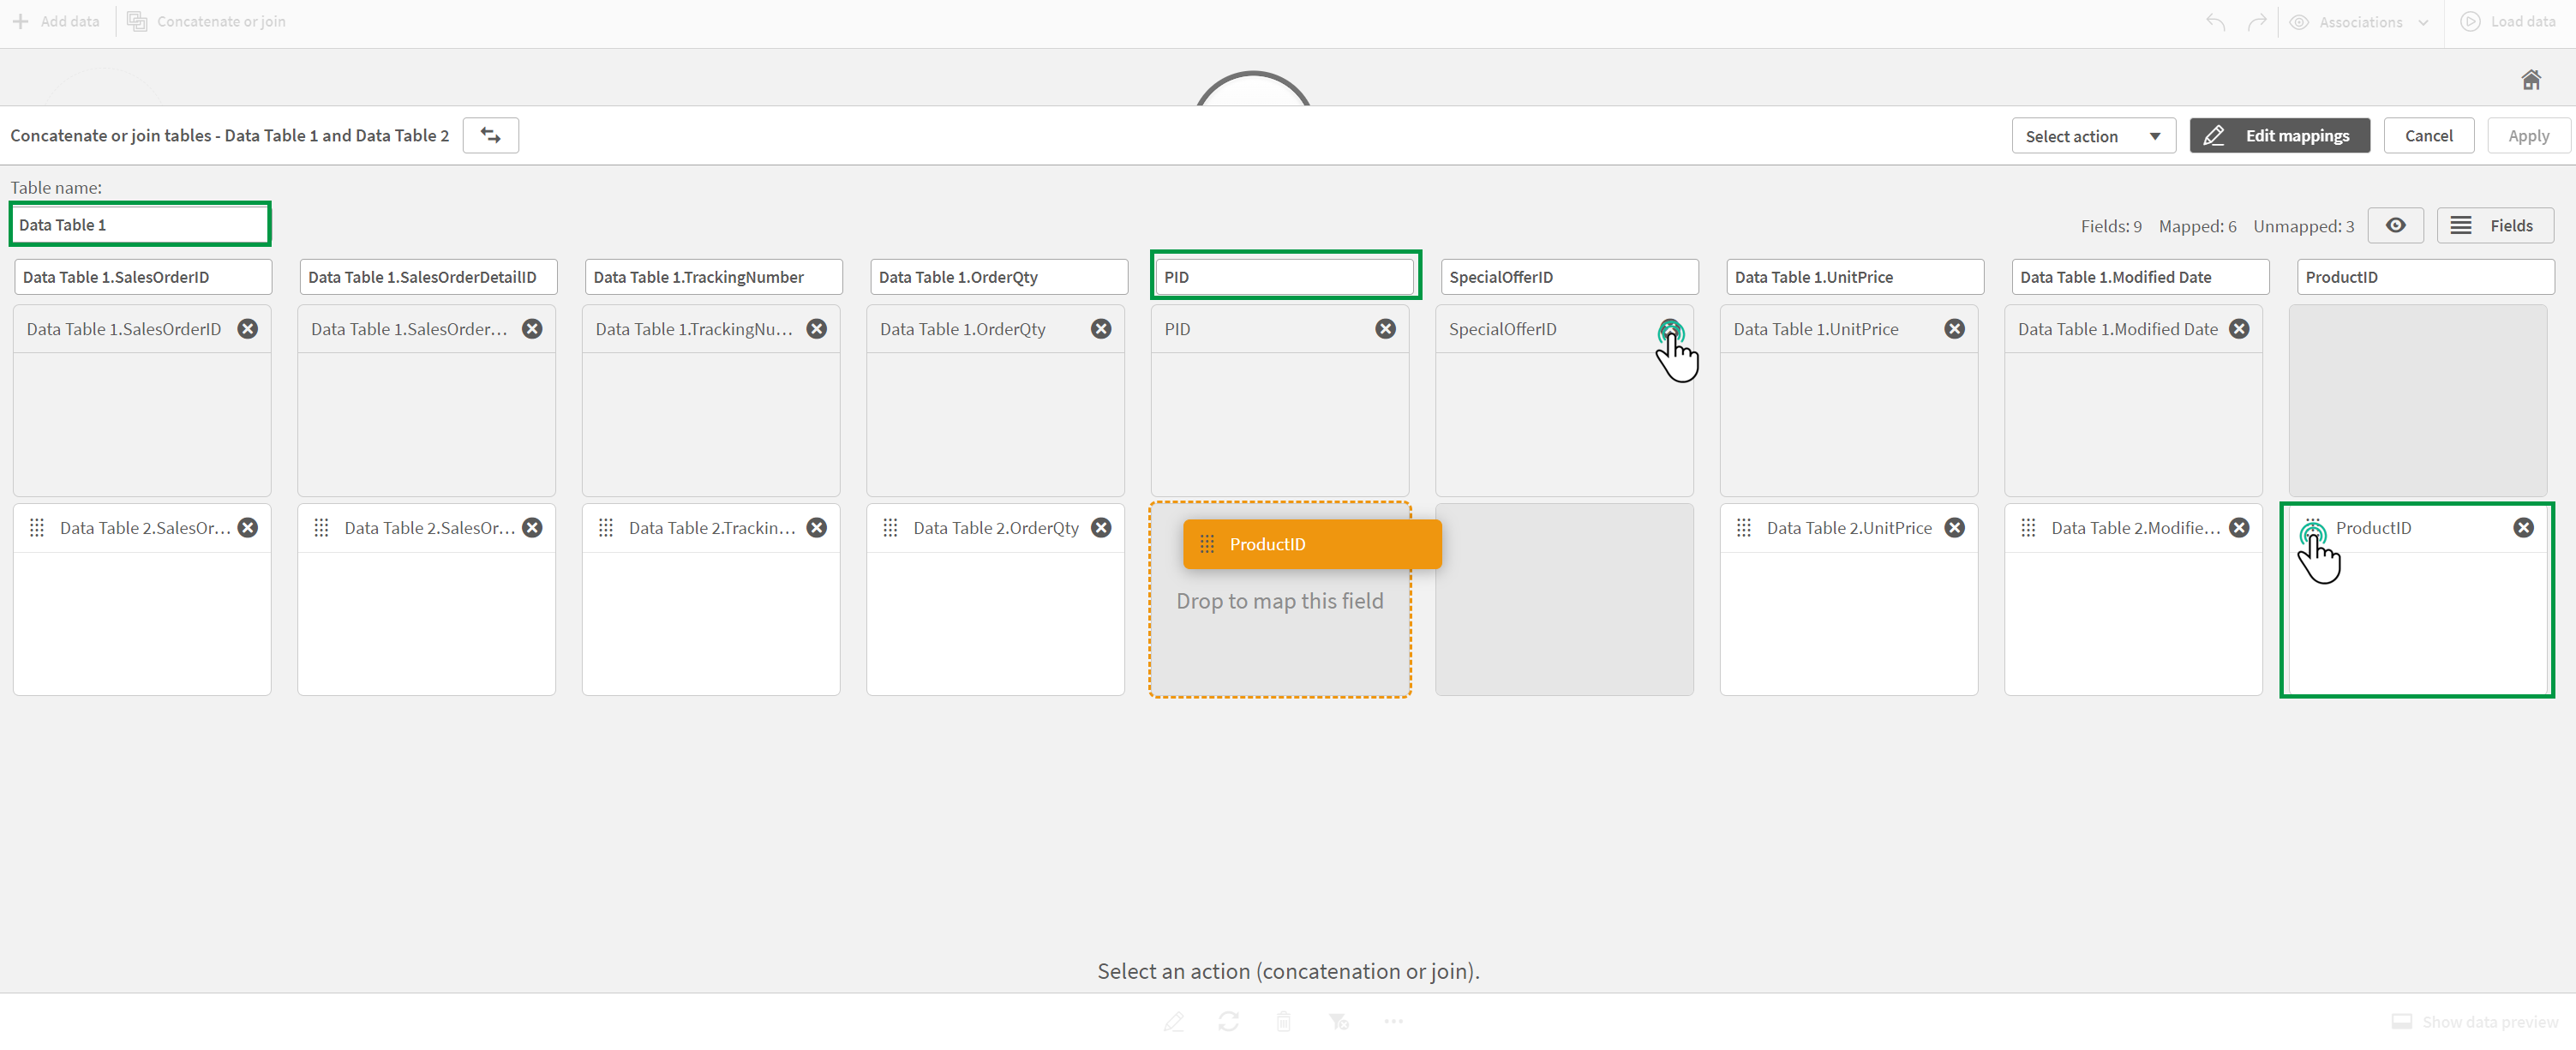The height and width of the screenshot is (1050, 2576).
Task: Click the Associations icon in top toolbar
Action: coord(2298,21)
